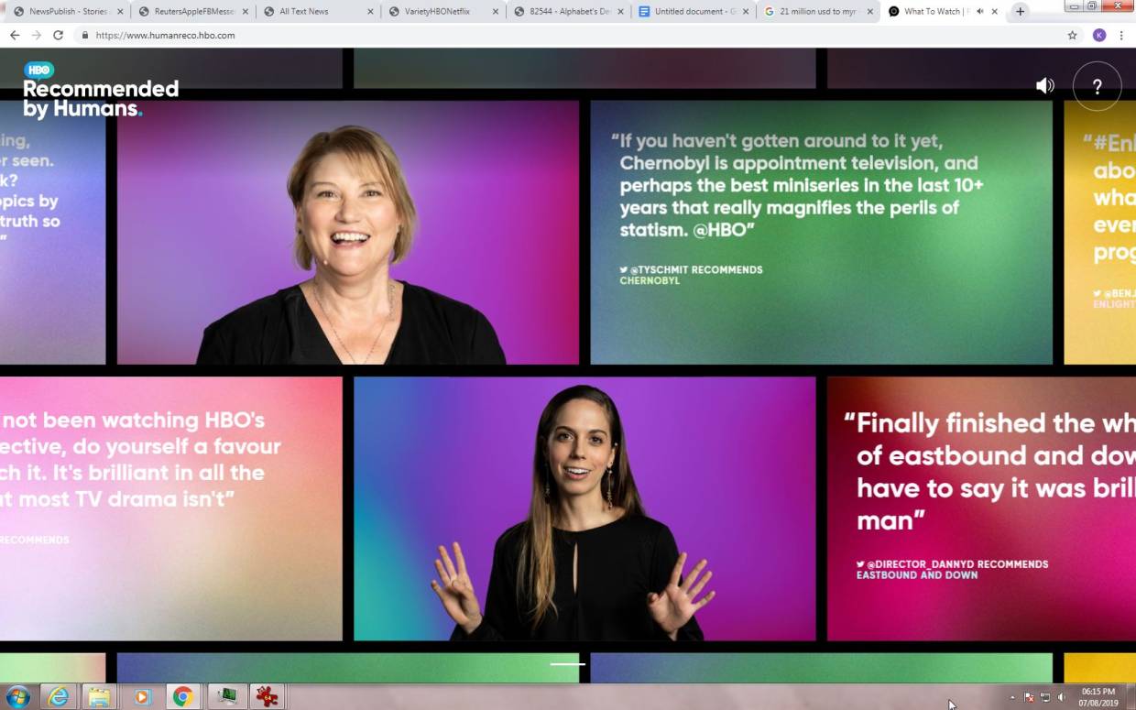Play the blonde woman's recommendation video
This screenshot has width=1136, height=710.
point(348,233)
